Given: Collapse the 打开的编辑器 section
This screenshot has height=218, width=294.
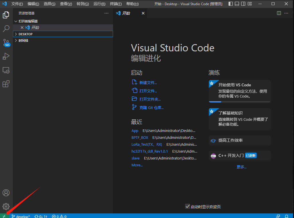Looking at the screenshot, I should pyautogui.click(x=63, y=21).
